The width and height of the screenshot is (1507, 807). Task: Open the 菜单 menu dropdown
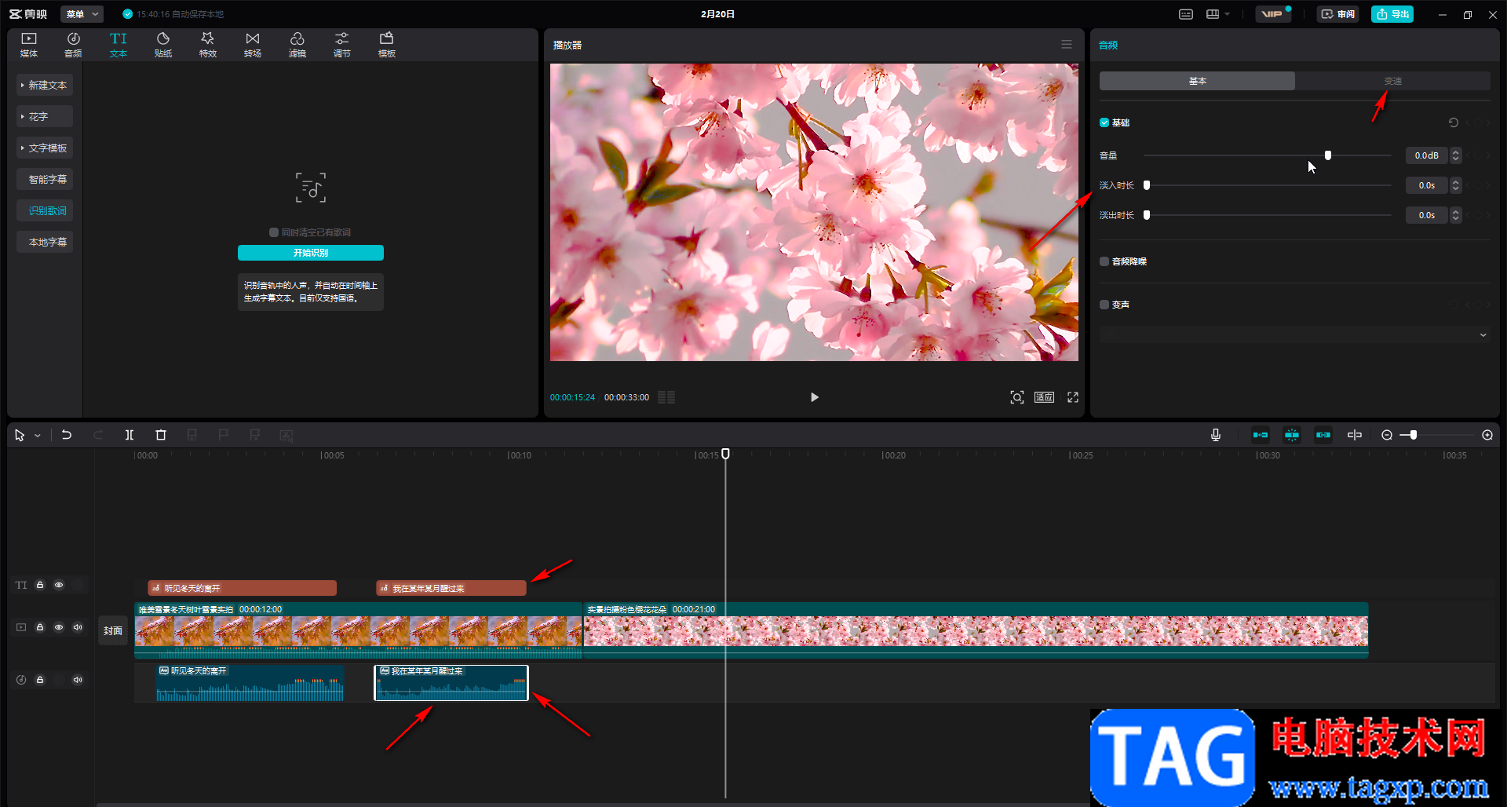click(x=82, y=14)
